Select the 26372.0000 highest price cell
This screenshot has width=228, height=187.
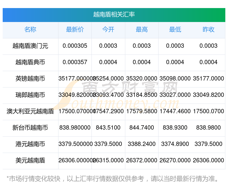tap(142, 160)
